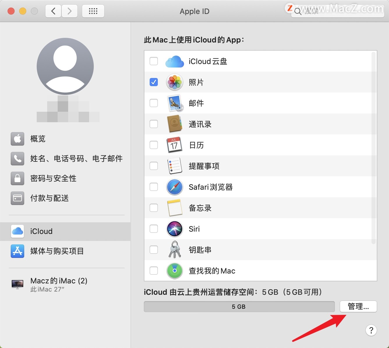Click the 管理... storage button
This screenshot has width=389, height=348.
click(x=358, y=306)
